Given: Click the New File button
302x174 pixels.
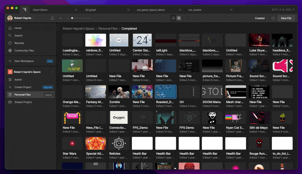Looking at the screenshot, I should point(286,18).
